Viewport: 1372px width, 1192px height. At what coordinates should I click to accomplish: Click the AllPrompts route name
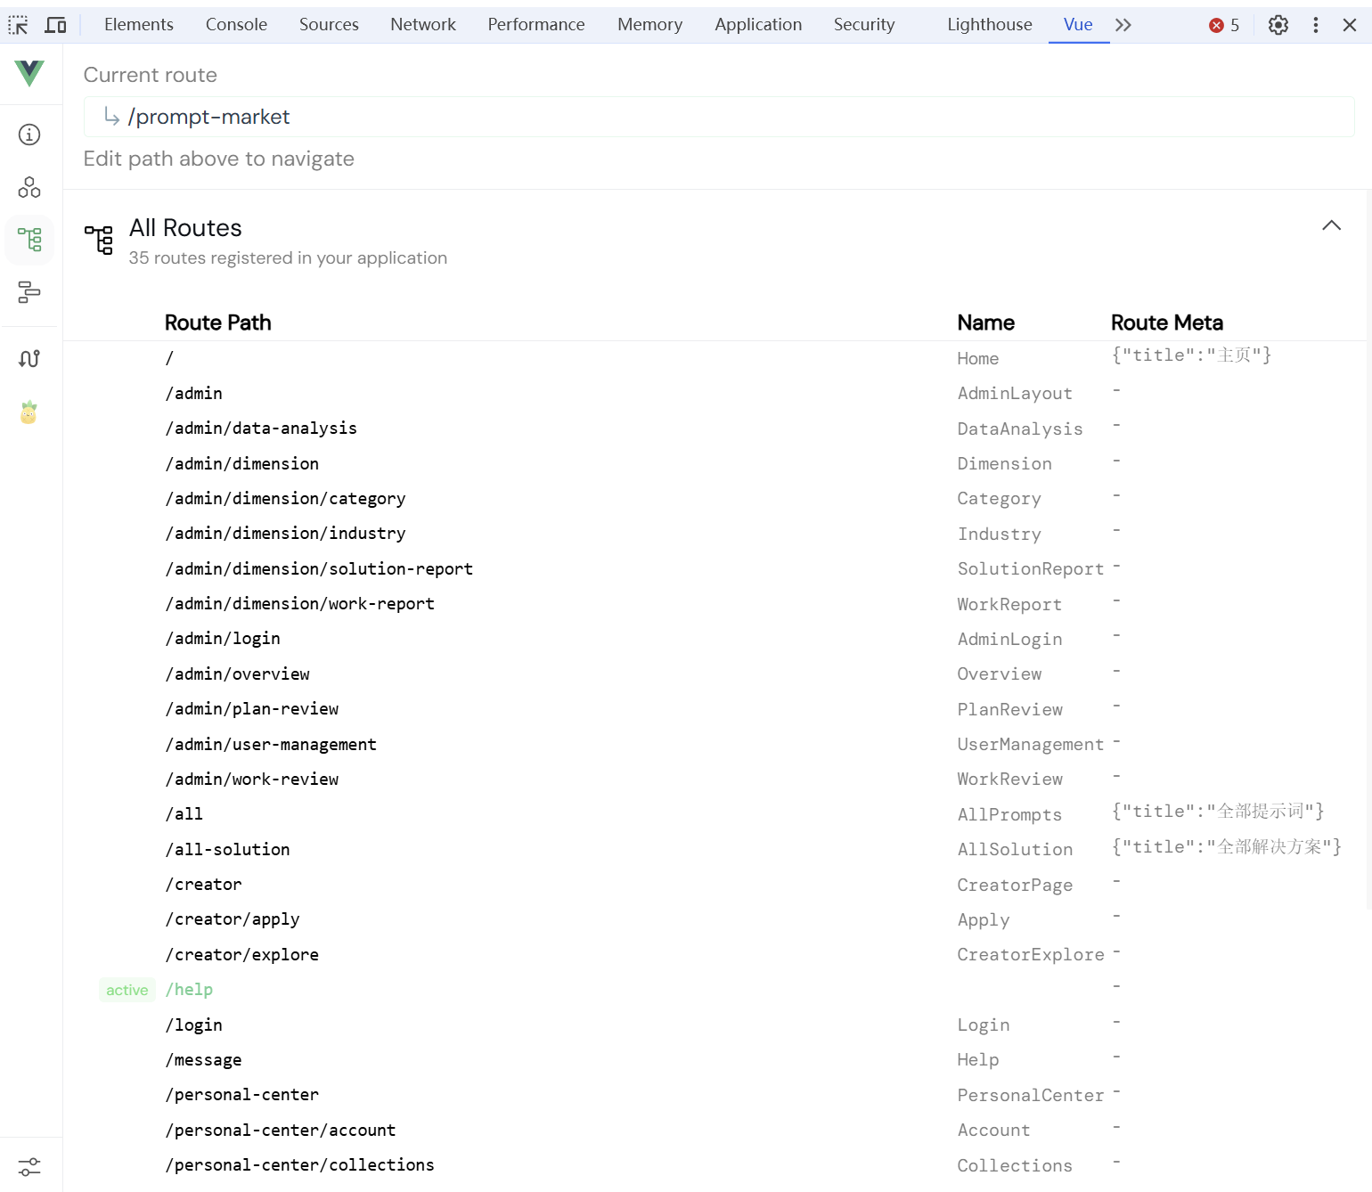coord(1009,815)
